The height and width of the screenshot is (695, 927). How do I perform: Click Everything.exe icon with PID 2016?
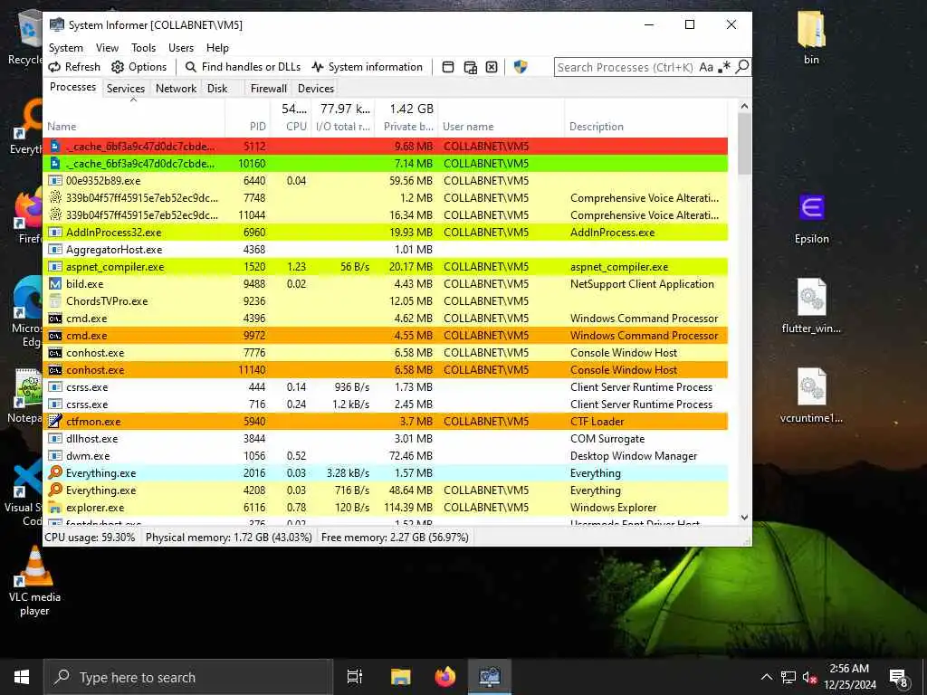click(55, 472)
